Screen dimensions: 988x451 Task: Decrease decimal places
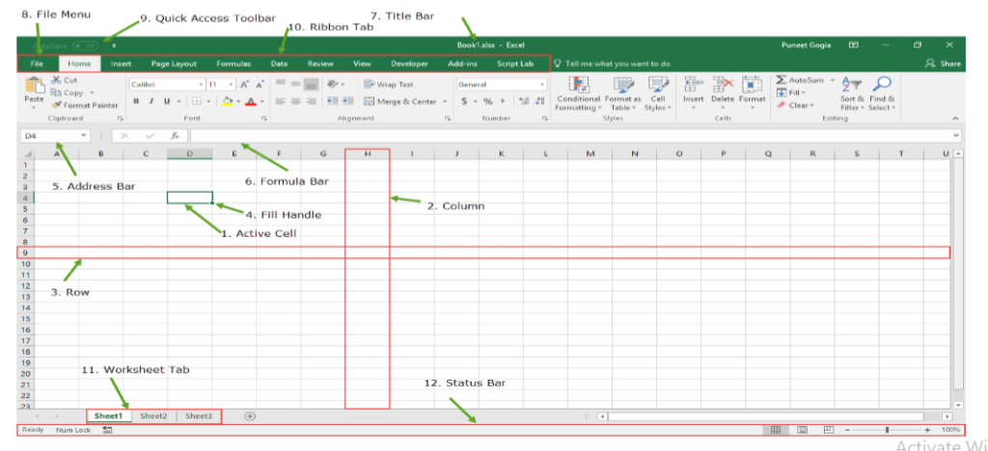(538, 101)
